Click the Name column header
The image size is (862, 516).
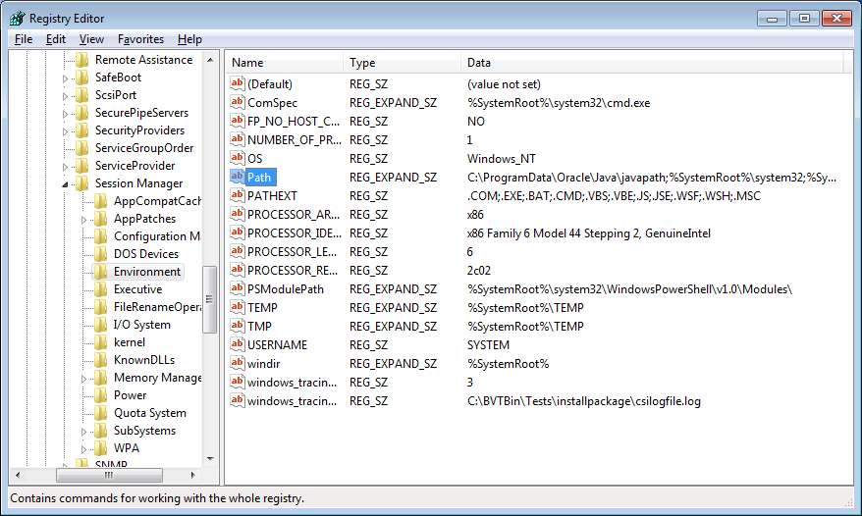pos(285,63)
